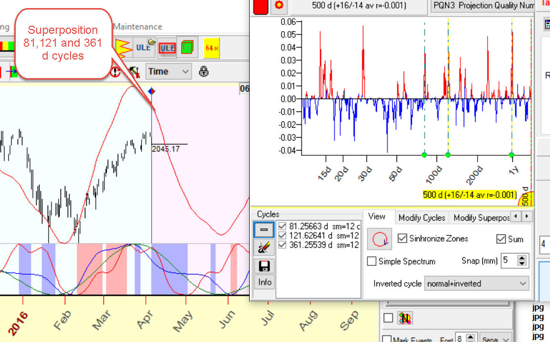The image size is (550, 342).
Task: Toggle the Sum checkbox
Action: (501, 239)
